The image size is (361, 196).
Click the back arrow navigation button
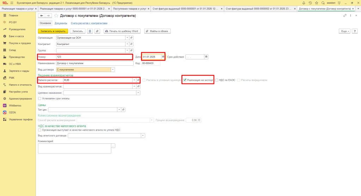point(41,16)
